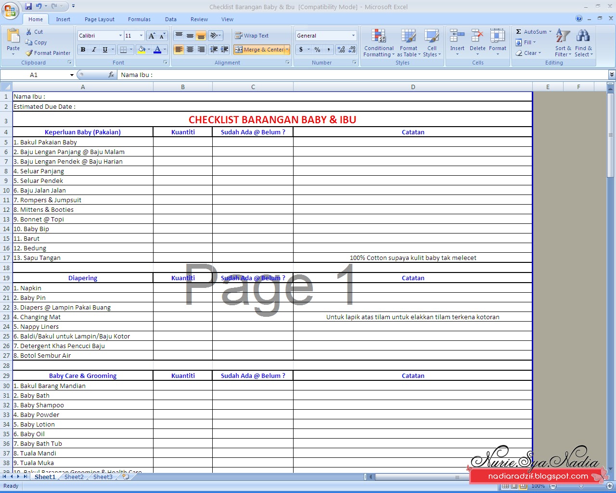Increase font size with grow icon
616x493 pixels.
[152, 36]
